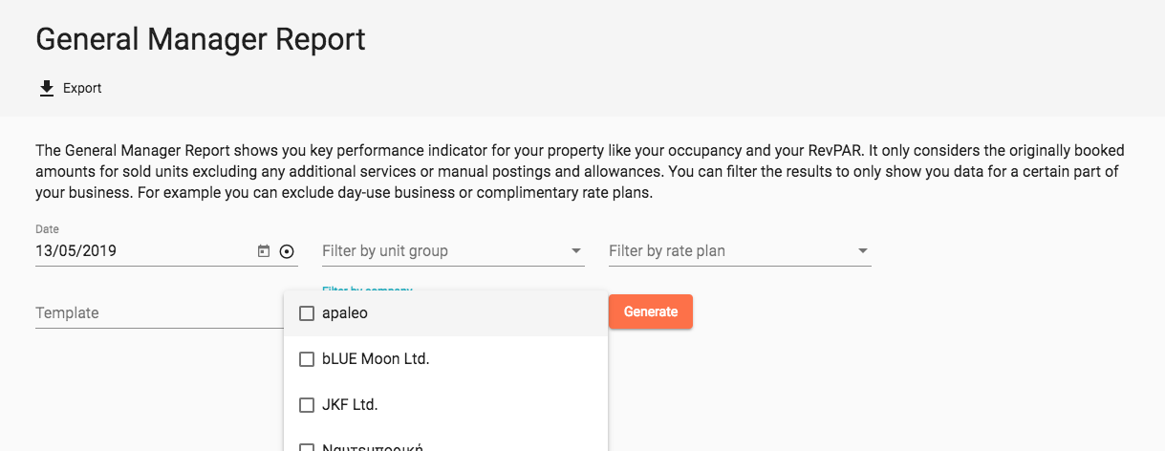Click the Export download arrow icon
Screen dimensions: 1165x451
46,88
